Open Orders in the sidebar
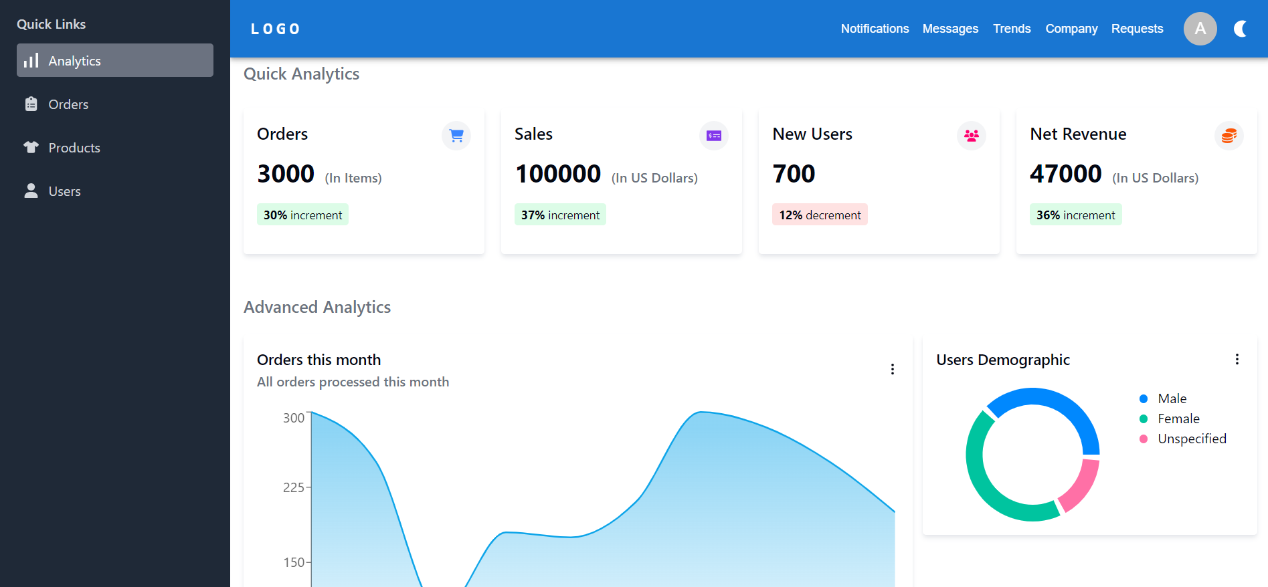Image resolution: width=1268 pixels, height=587 pixels. pos(115,104)
